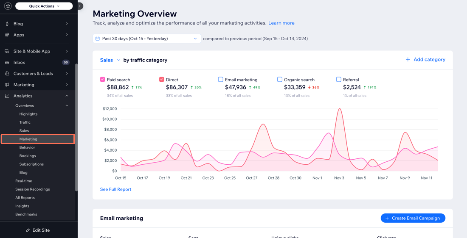467x238 pixels.
Task: Click the sidebar vertical scrollbar
Action: [76, 127]
